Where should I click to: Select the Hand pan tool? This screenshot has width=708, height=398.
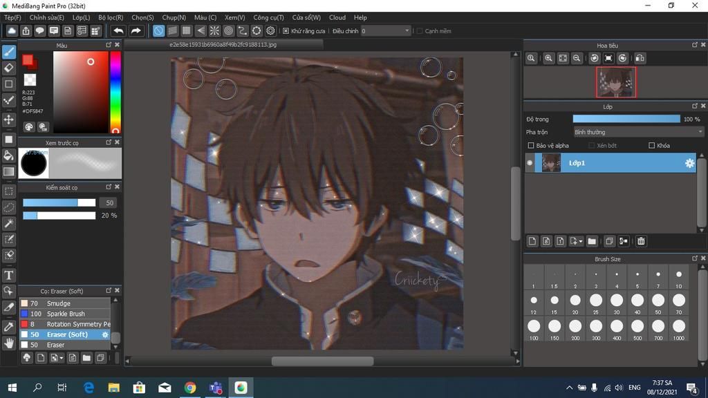pyautogui.click(x=8, y=343)
